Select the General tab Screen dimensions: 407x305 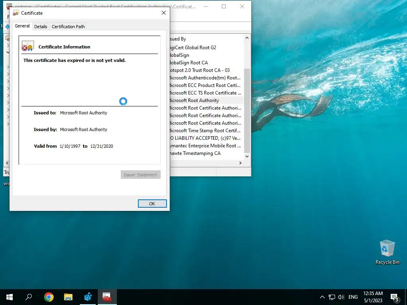coord(22,26)
